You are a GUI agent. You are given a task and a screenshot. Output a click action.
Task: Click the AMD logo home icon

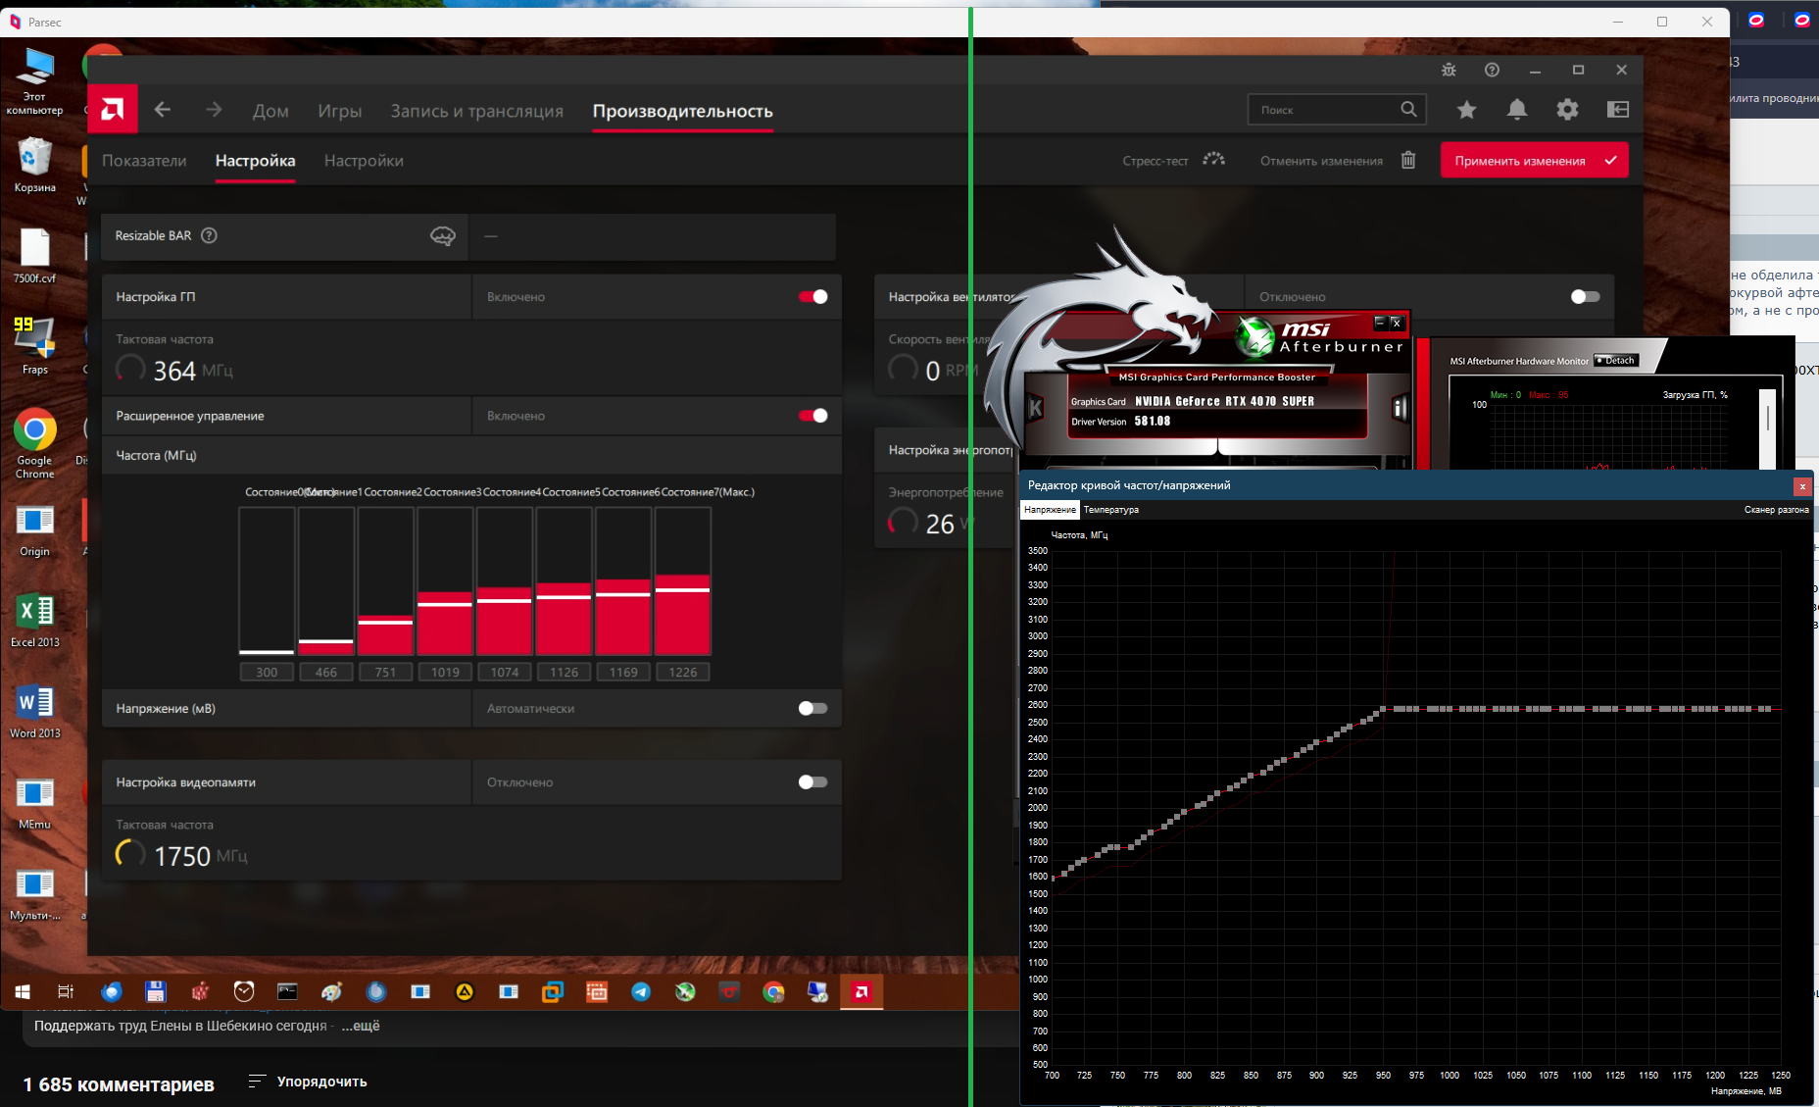[113, 110]
